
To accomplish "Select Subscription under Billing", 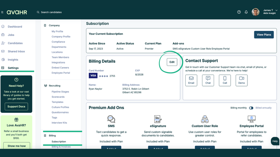I will tap(59, 142).
